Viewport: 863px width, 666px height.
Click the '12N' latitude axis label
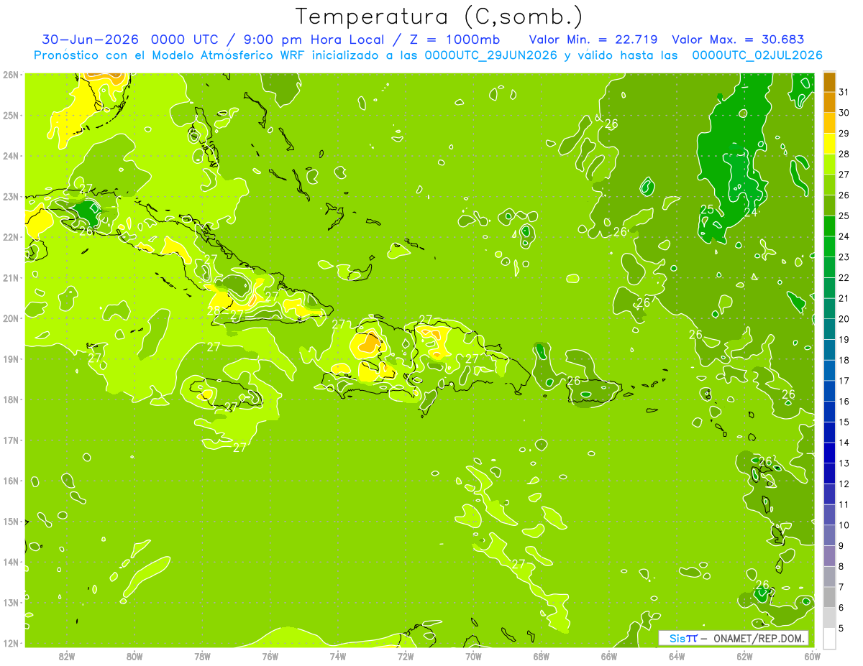pyautogui.click(x=10, y=643)
